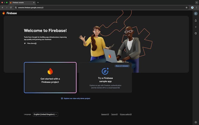Open the blue browser extension icon
Image resolution: width=199 pixels, height=125 pixels.
pos(192,8)
